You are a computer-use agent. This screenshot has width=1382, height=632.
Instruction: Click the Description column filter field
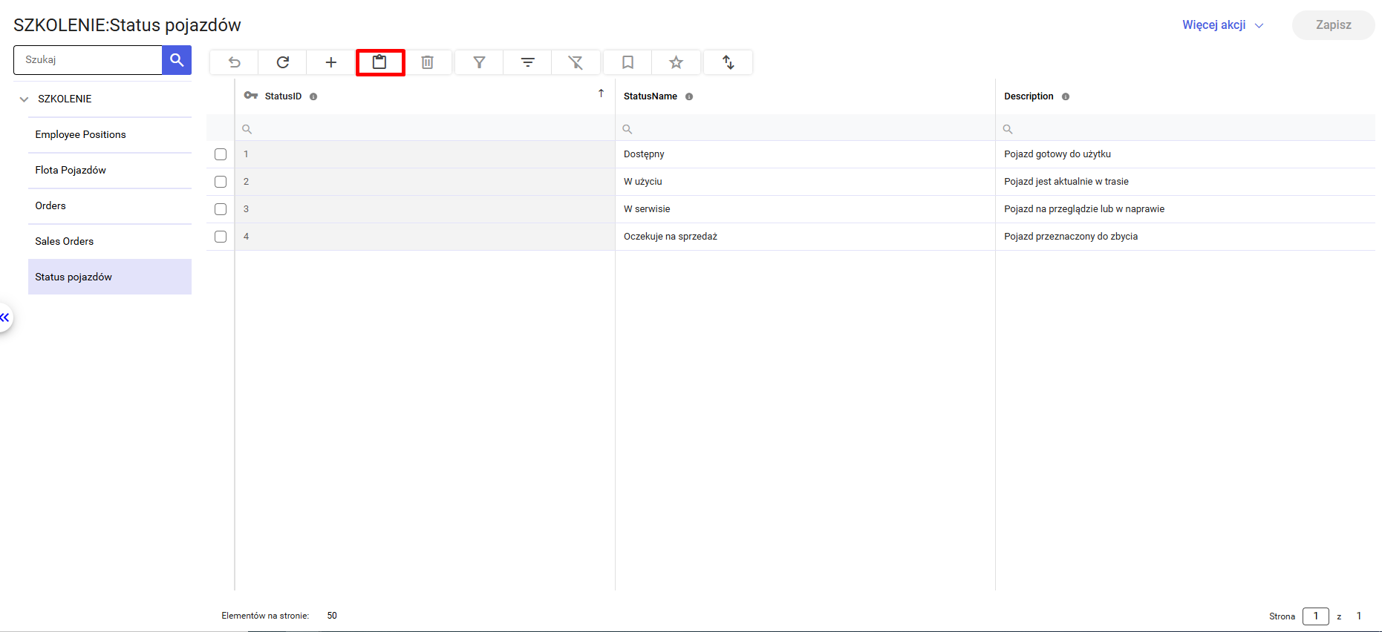[x=1185, y=129]
